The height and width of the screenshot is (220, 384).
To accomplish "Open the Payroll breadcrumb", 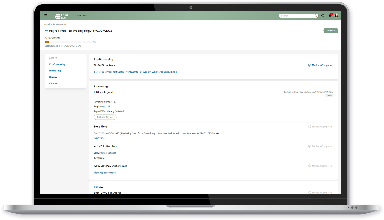I will coord(47,24).
